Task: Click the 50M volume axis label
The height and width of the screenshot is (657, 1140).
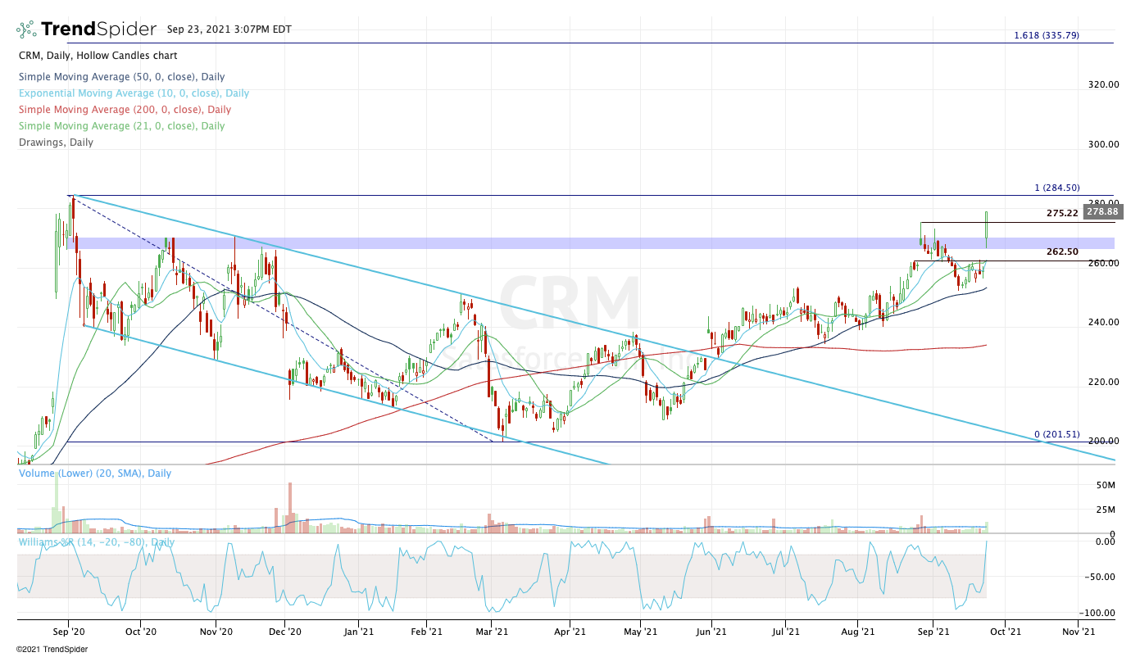Action: pyautogui.click(x=1106, y=486)
